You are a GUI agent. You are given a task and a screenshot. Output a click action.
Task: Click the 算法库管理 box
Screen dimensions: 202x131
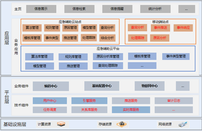click(39, 57)
